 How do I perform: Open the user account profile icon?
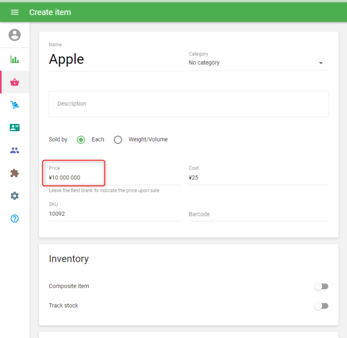(x=14, y=35)
